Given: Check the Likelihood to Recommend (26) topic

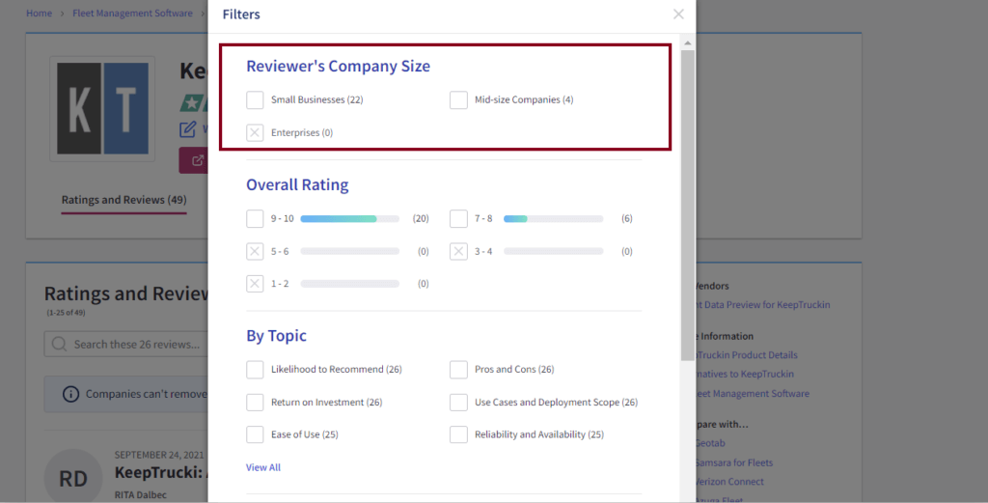Looking at the screenshot, I should [255, 370].
